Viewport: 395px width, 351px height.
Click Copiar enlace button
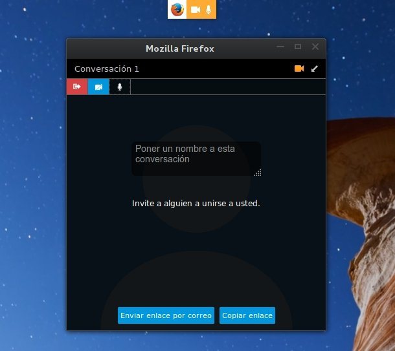coord(247,315)
